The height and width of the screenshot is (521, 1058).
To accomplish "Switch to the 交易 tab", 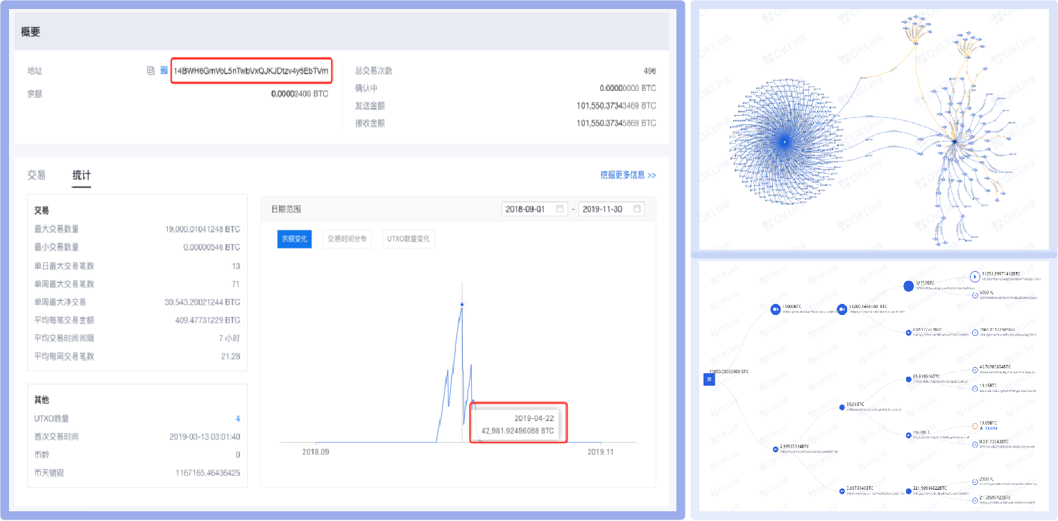I will click(38, 175).
